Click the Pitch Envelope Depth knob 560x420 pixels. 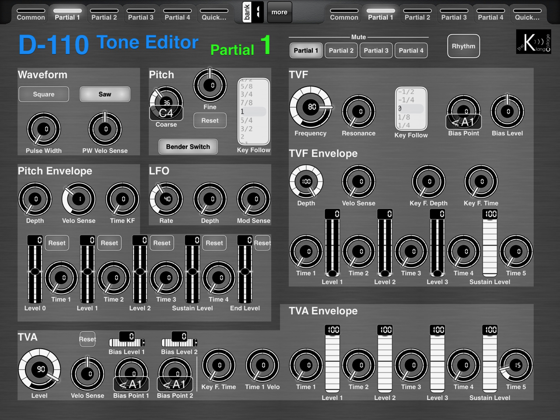point(35,199)
